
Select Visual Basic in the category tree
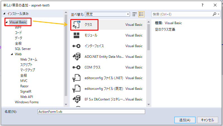(x=18, y=22)
